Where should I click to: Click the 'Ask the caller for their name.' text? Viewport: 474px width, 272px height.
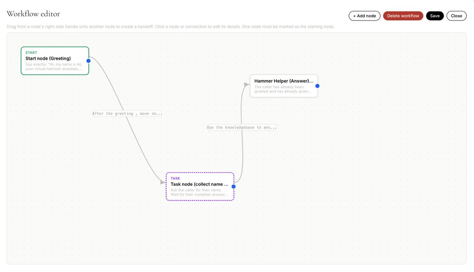coord(196,190)
